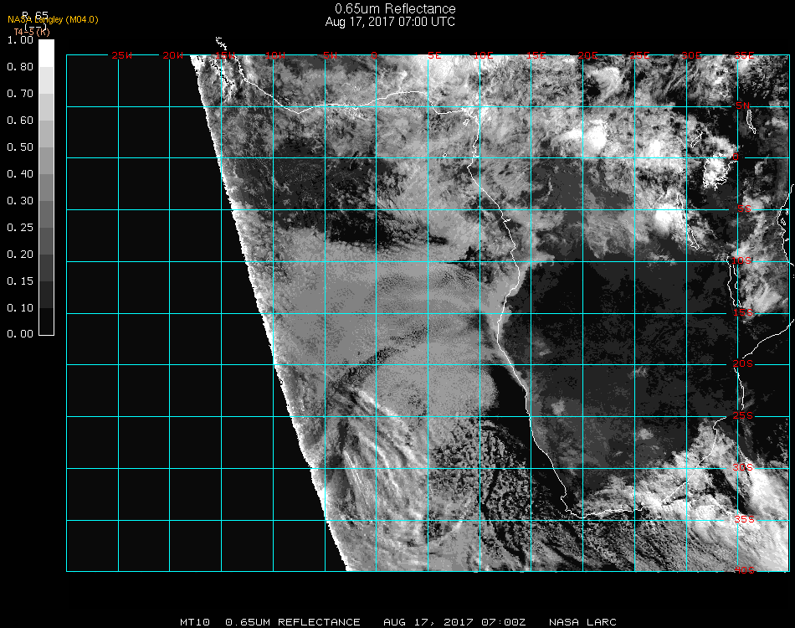Click the '0.65UM REFLECTANCE' bottom caption

pyautogui.click(x=293, y=622)
